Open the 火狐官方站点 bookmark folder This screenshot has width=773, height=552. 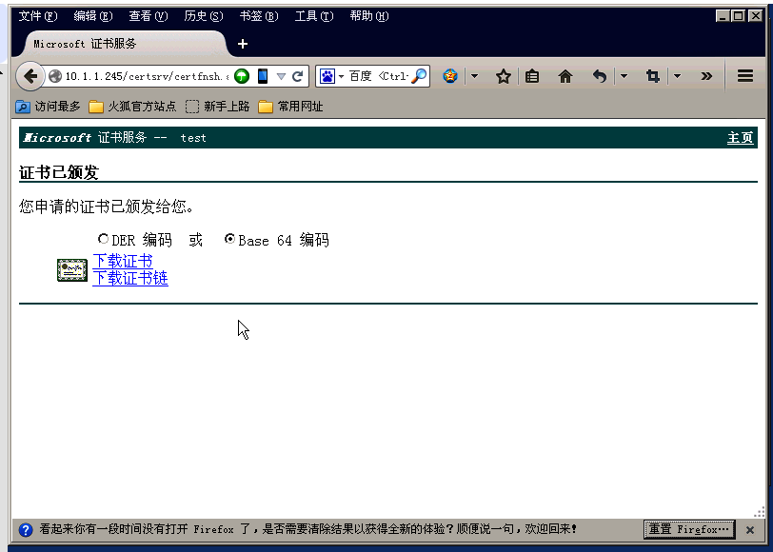click(x=132, y=107)
